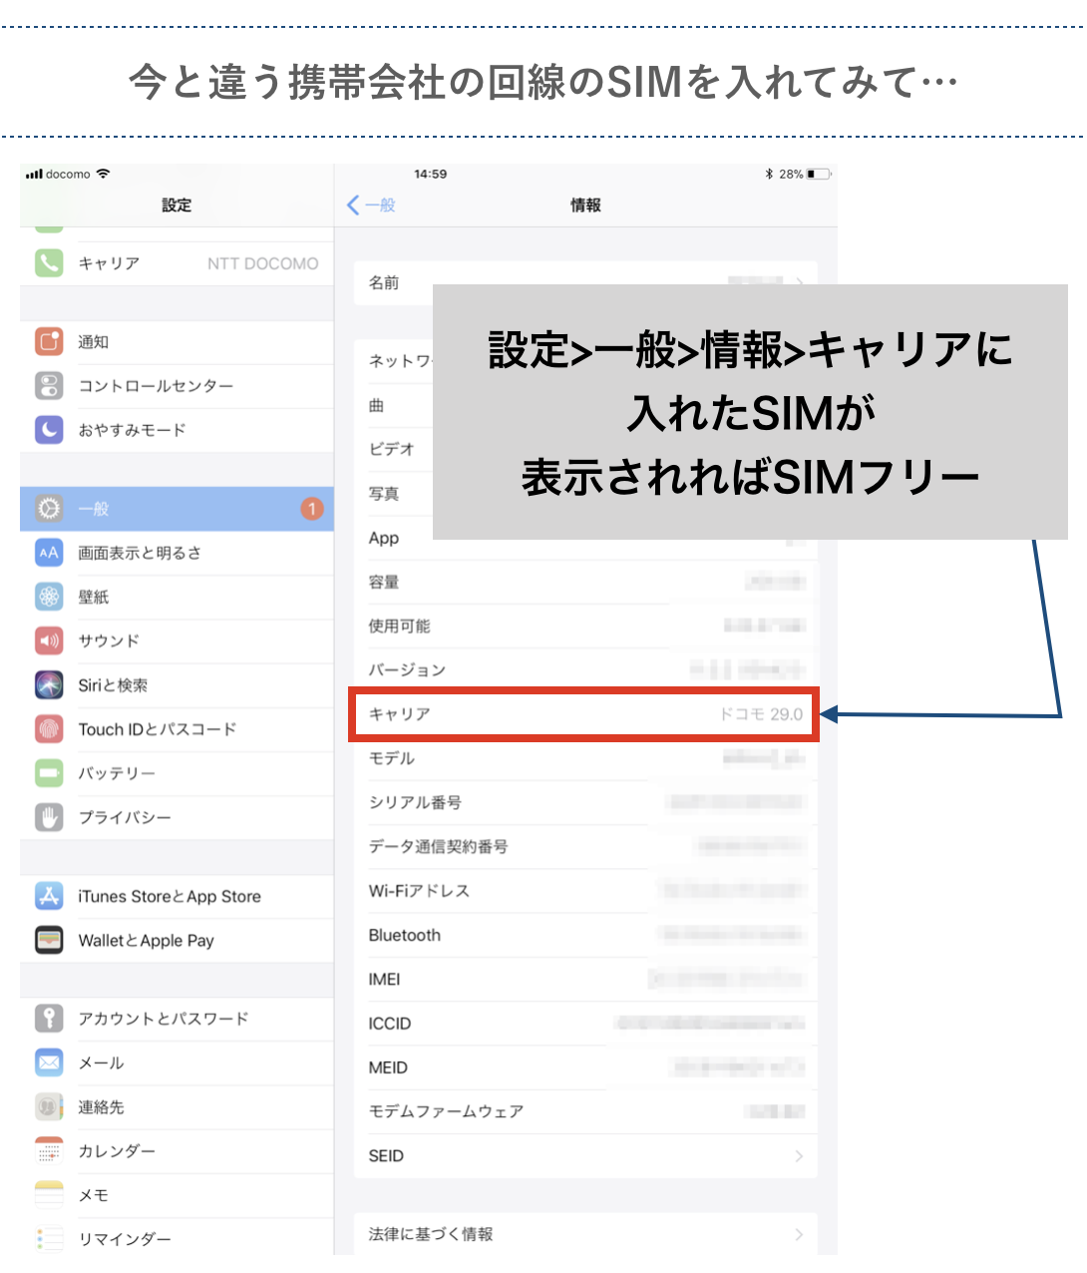
Task: Open the コントロールセンター settings via its icon
Action: pyautogui.click(x=48, y=386)
